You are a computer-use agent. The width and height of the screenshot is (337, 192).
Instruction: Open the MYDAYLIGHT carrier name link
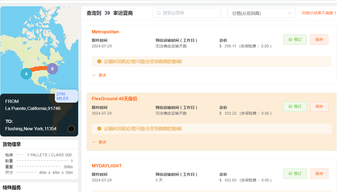click(107, 166)
